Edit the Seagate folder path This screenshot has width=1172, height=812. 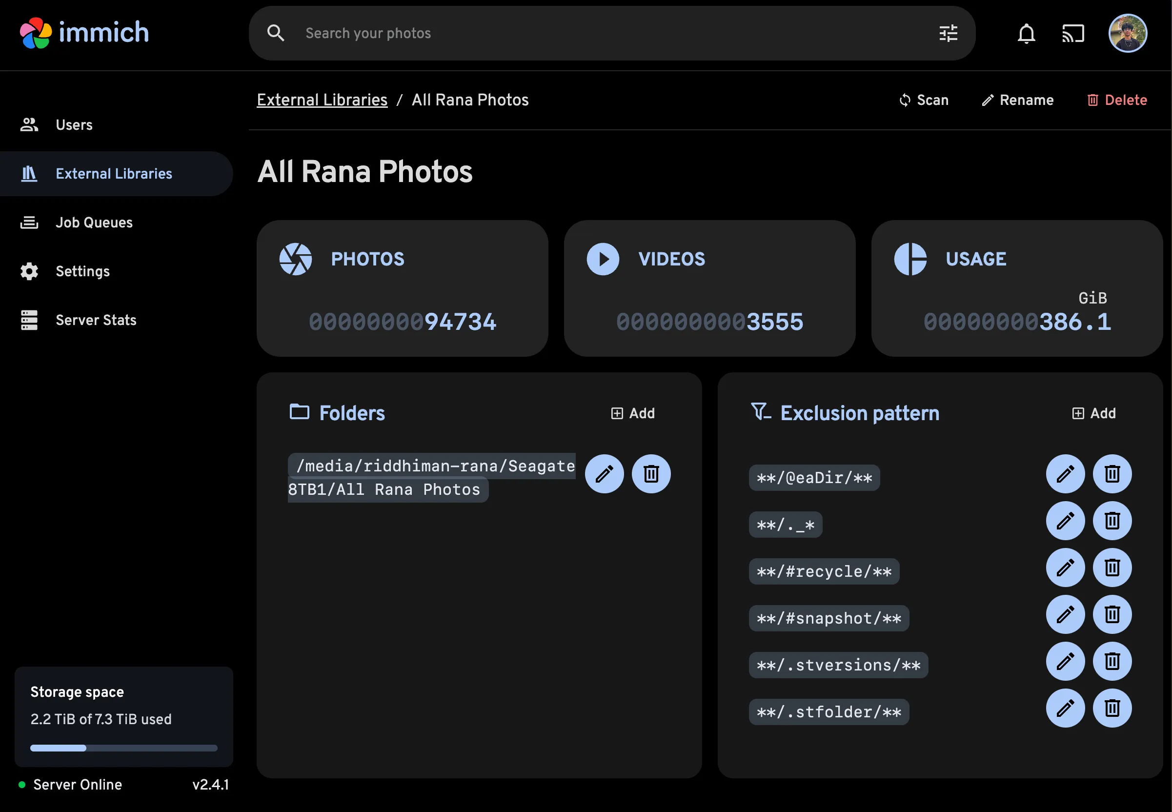(605, 474)
